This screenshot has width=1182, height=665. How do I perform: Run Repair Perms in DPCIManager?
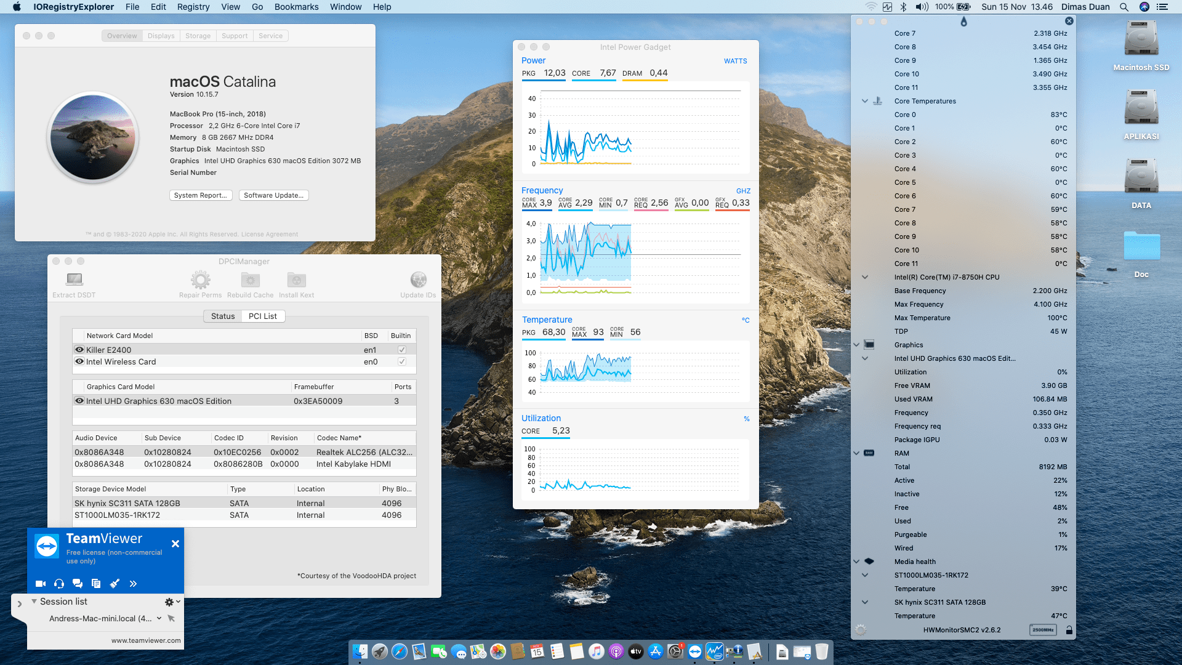(x=199, y=283)
